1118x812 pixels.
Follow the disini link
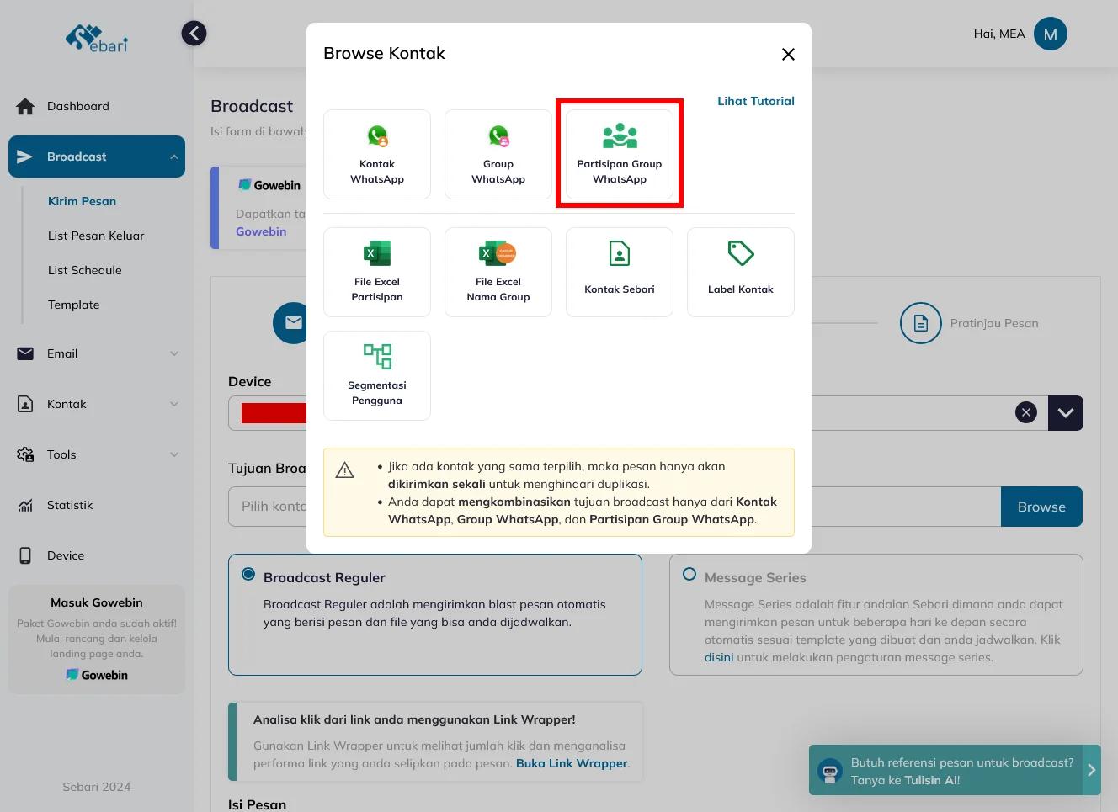pos(719,657)
